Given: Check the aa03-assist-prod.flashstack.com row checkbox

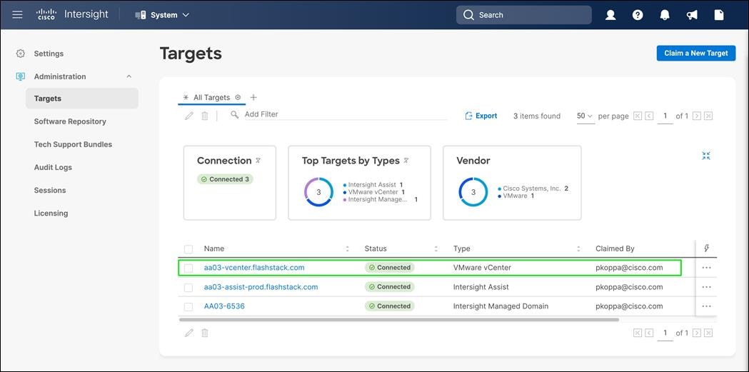Looking at the screenshot, I should pos(188,288).
